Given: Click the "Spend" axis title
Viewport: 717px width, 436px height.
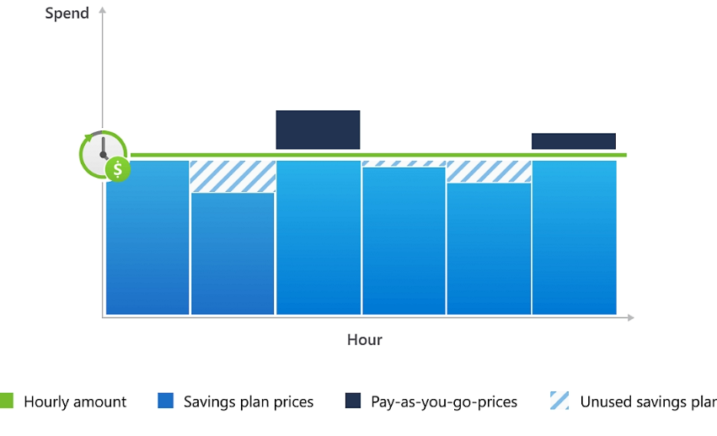Looking at the screenshot, I should tap(67, 13).
